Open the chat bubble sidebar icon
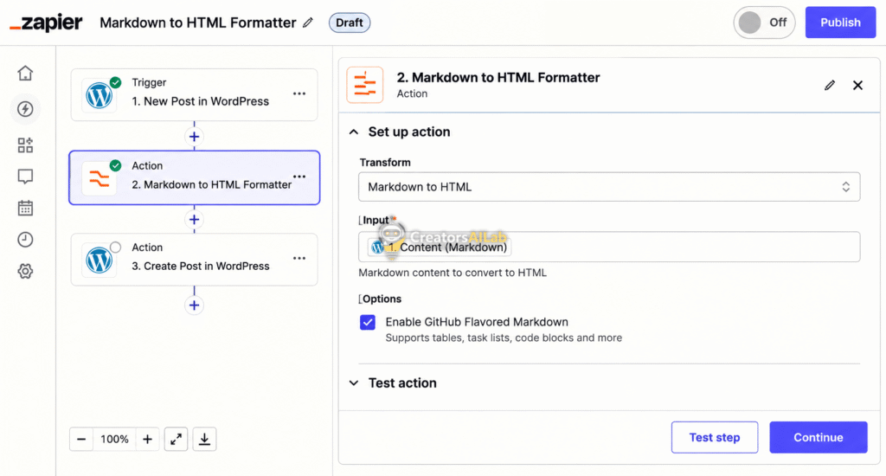Screen dimensions: 886x476 coord(25,177)
